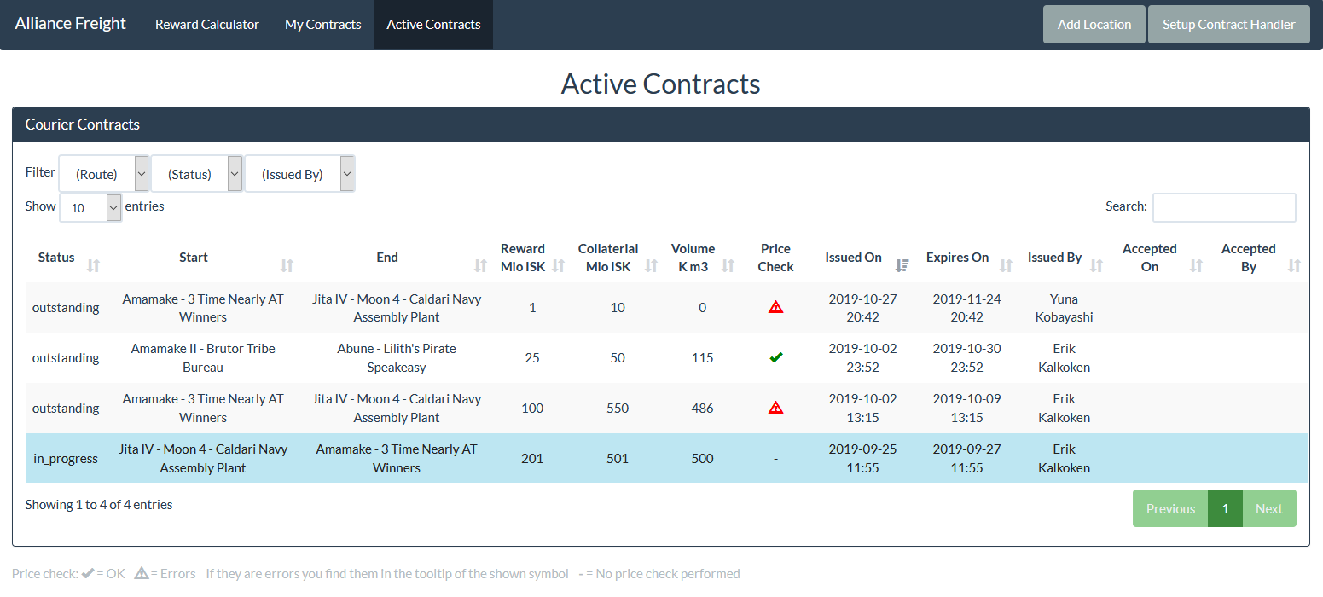This screenshot has width=1323, height=597.
Task: Click the in_progress status cell
Action: point(66,459)
